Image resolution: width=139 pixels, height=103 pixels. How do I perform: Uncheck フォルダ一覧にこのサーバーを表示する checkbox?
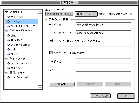(x=51, y=41)
